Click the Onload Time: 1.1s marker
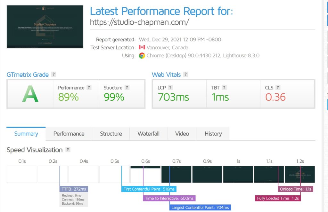 tap(296, 189)
